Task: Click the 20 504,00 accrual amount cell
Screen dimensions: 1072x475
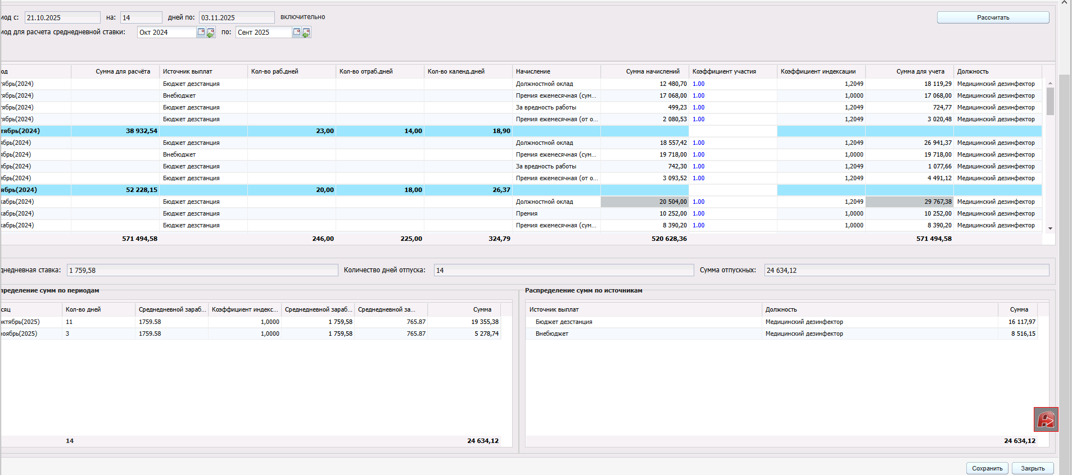Action: click(x=644, y=202)
